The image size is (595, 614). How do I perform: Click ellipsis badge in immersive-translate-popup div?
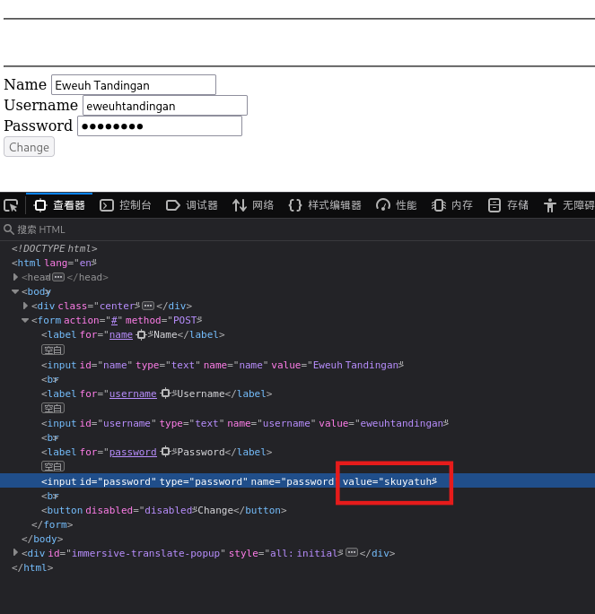click(x=352, y=552)
